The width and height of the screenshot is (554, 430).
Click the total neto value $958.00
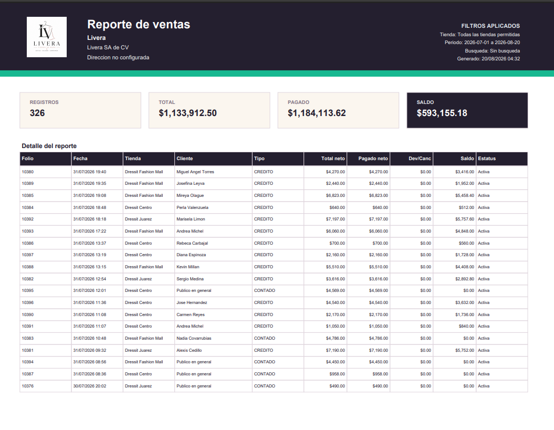coord(337,374)
